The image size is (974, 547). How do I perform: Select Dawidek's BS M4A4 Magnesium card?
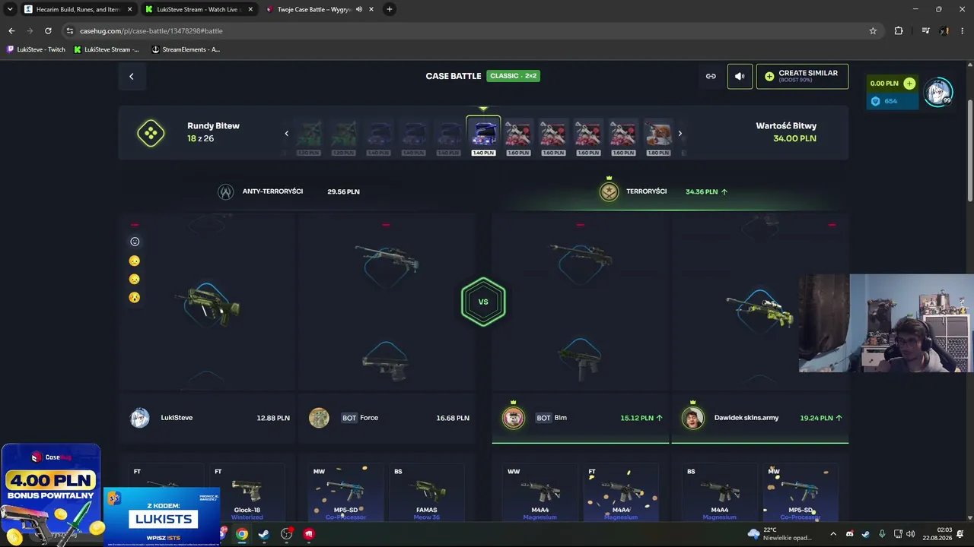(719, 493)
